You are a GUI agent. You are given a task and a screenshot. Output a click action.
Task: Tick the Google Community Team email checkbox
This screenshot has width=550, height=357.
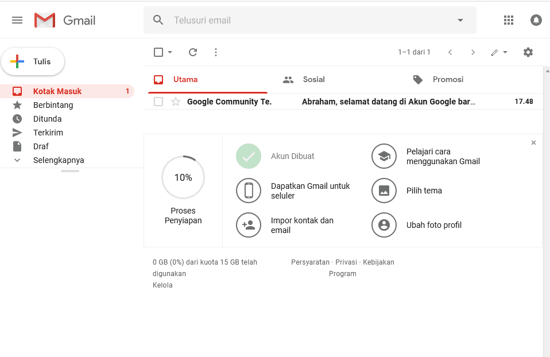tap(158, 102)
